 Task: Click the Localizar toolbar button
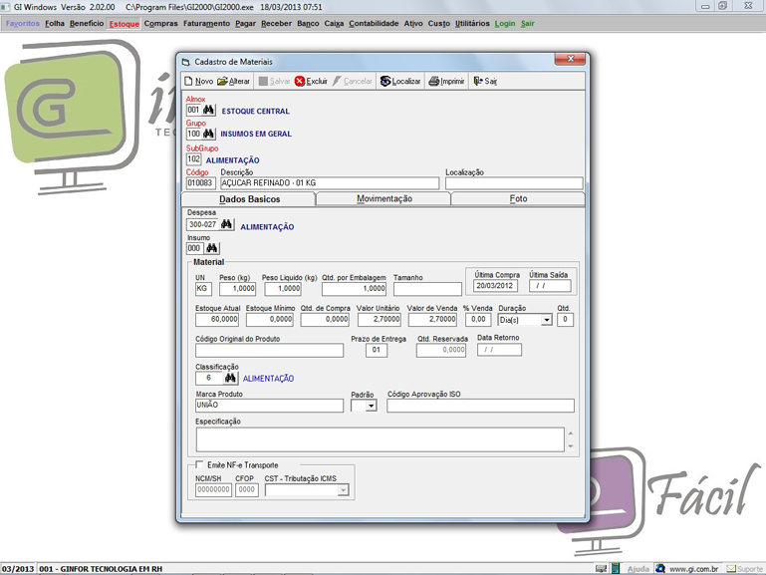pyautogui.click(x=400, y=81)
